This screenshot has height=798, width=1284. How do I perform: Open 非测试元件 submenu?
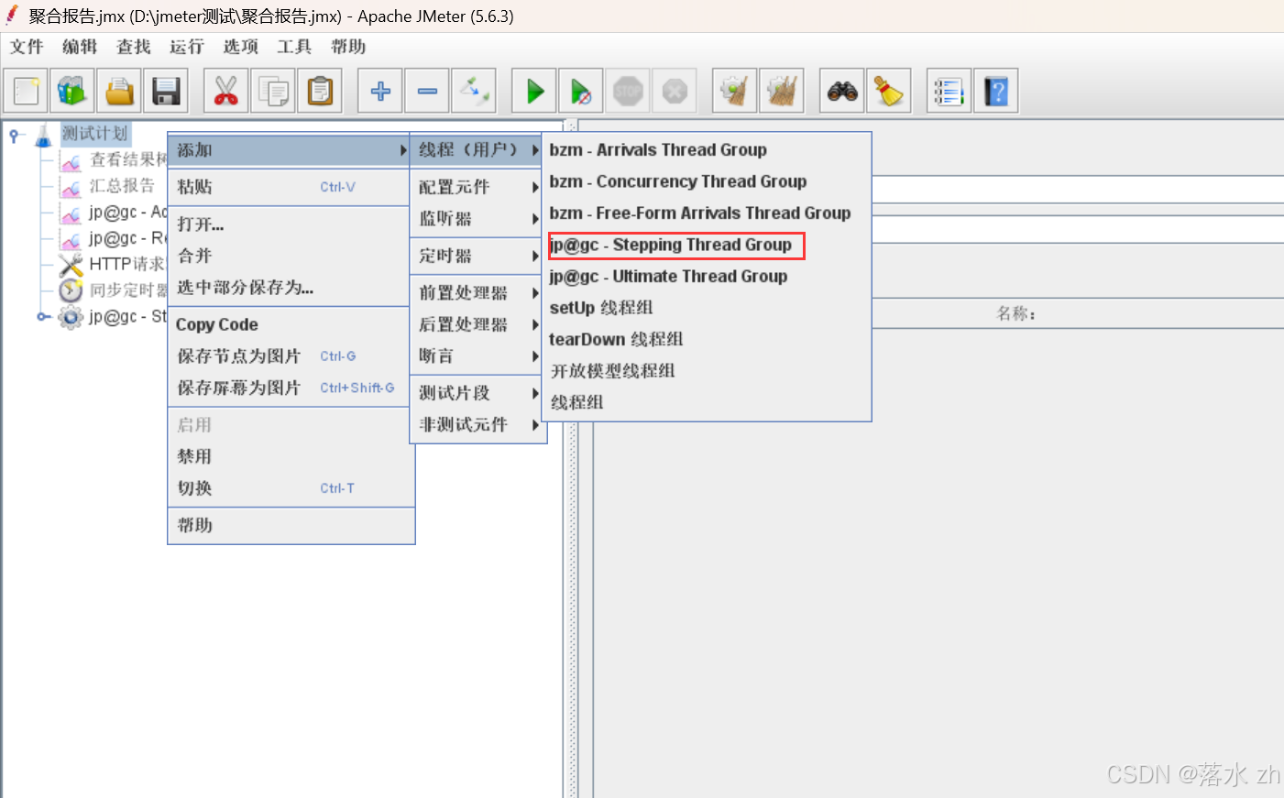click(x=477, y=424)
